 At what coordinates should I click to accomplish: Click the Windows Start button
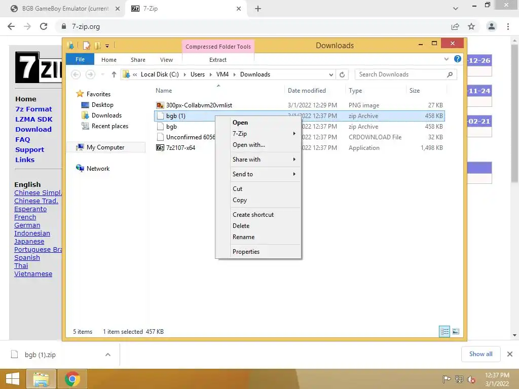click(x=13, y=379)
